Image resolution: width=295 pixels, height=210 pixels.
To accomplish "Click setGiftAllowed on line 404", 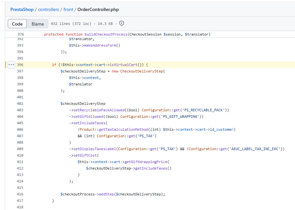I will pyautogui.click(x=88, y=116).
